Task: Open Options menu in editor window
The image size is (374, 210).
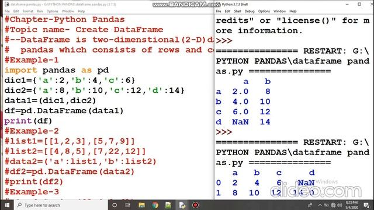Action: [52, 11]
